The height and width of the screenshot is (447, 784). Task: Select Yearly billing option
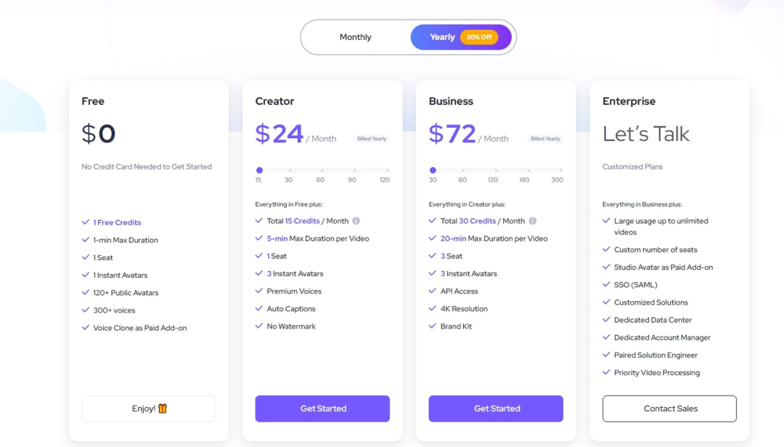click(x=442, y=37)
